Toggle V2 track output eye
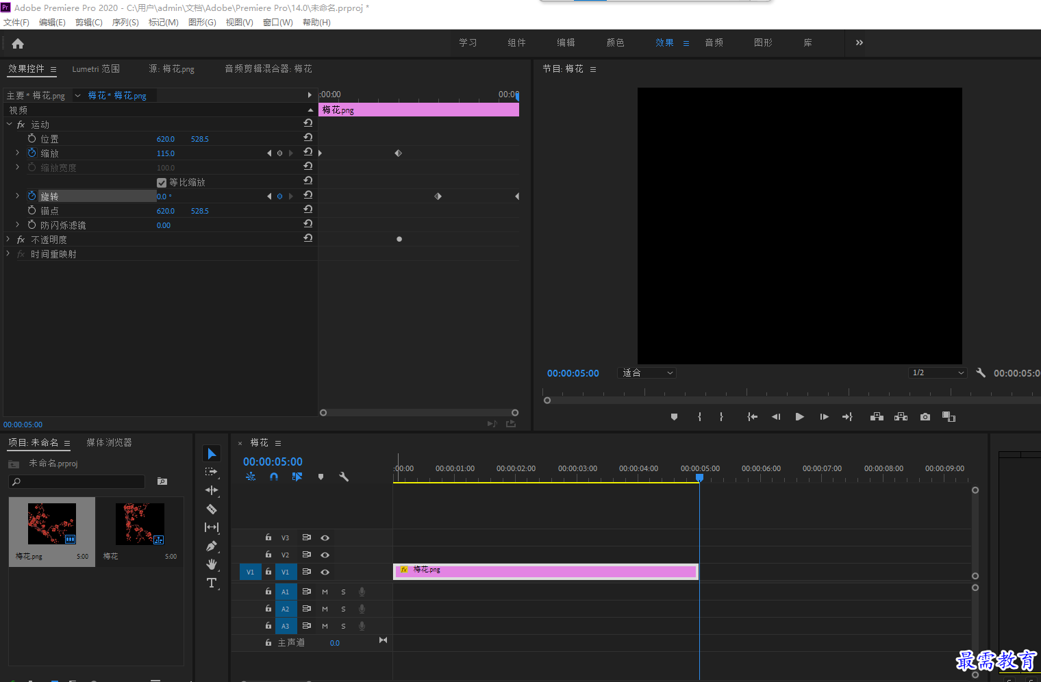Image resolution: width=1041 pixels, height=682 pixels. [x=325, y=555]
